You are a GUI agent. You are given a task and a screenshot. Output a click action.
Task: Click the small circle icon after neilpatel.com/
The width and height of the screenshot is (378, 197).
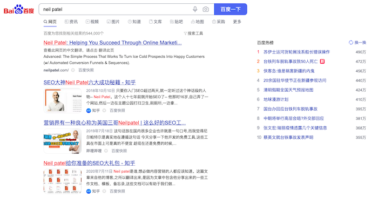[73, 70]
